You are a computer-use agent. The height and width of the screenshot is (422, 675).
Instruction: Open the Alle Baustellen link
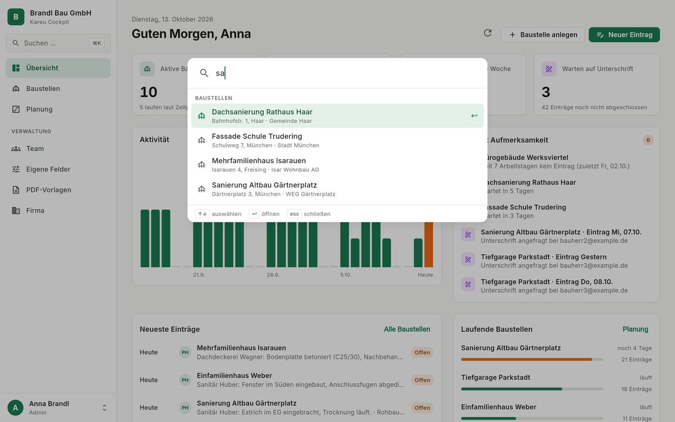tap(407, 329)
